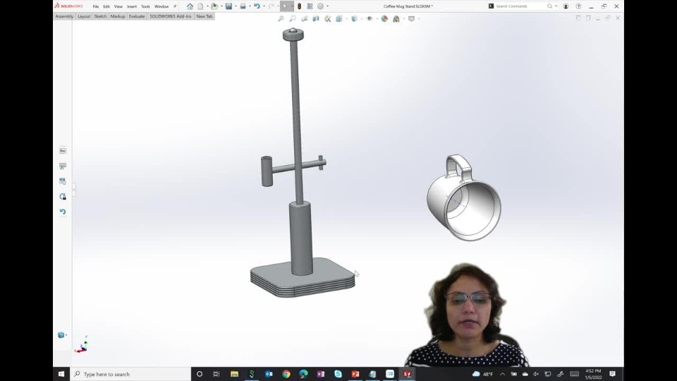Click the Previous View icon
The image size is (677, 381).
[x=305, y=18]
